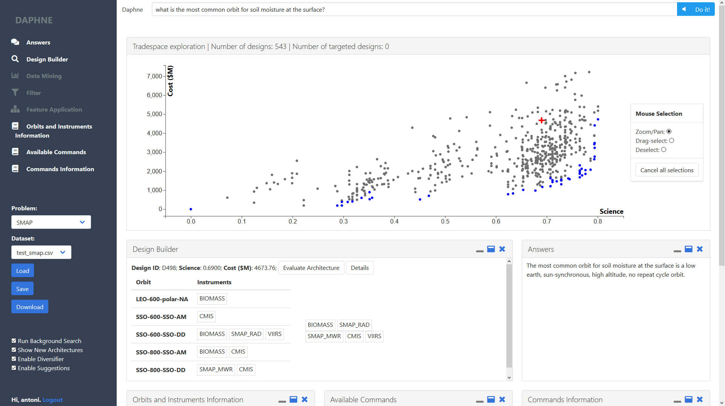Open the Problem dropdown showing SMAP
725x406 pixels.
tap(51, 222)
